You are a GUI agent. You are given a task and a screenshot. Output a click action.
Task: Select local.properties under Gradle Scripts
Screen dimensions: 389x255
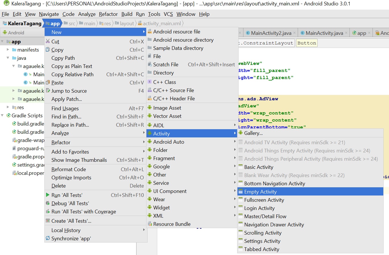tap(28, 173)
